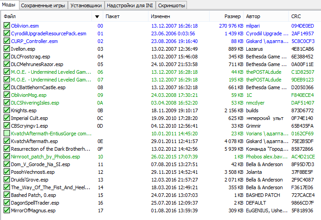Click the author Jolanta
Image resolution: width=321 pixels, height=220 pixels.
tap(254, 172)
